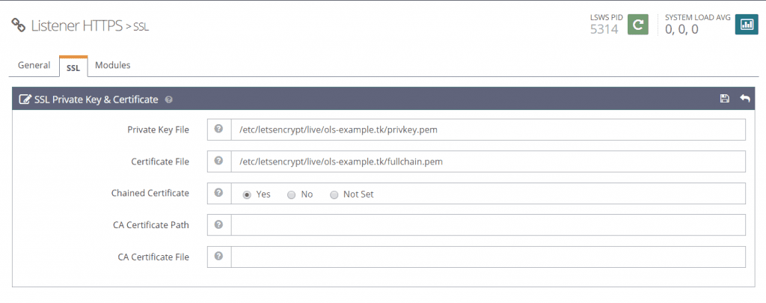Click the Certificate File path field
The height and width of the screenshot is (303, 766).
coord(488,162)
